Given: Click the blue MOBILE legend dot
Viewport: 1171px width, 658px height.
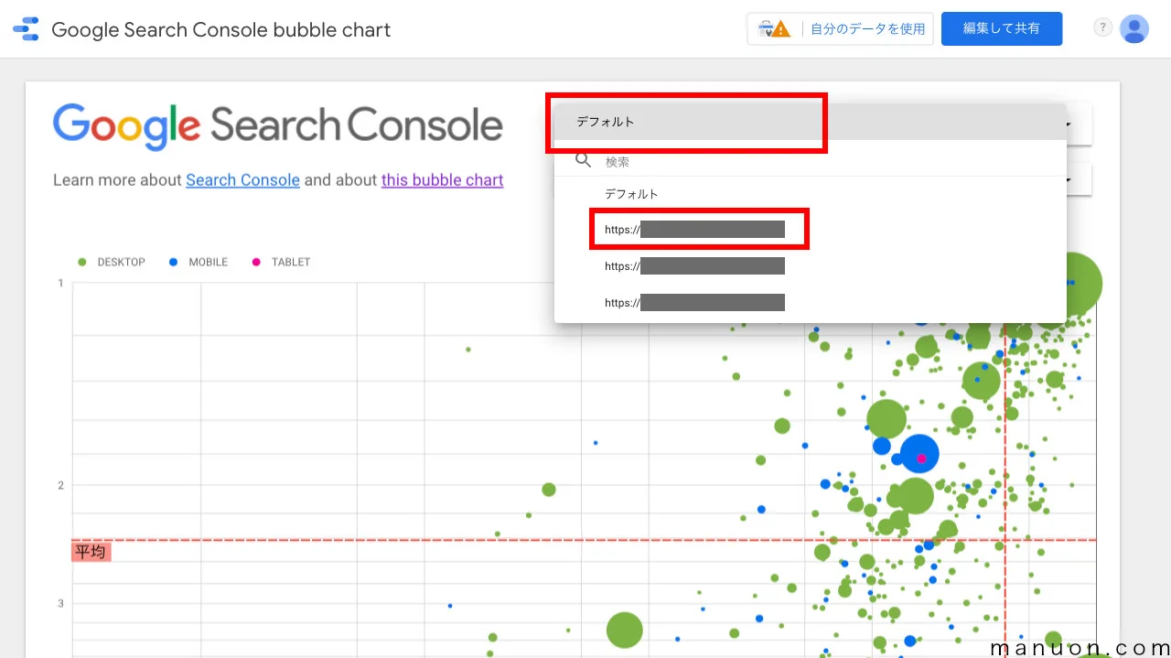Looking at the screenshot, I should click(x=174, y=263).
